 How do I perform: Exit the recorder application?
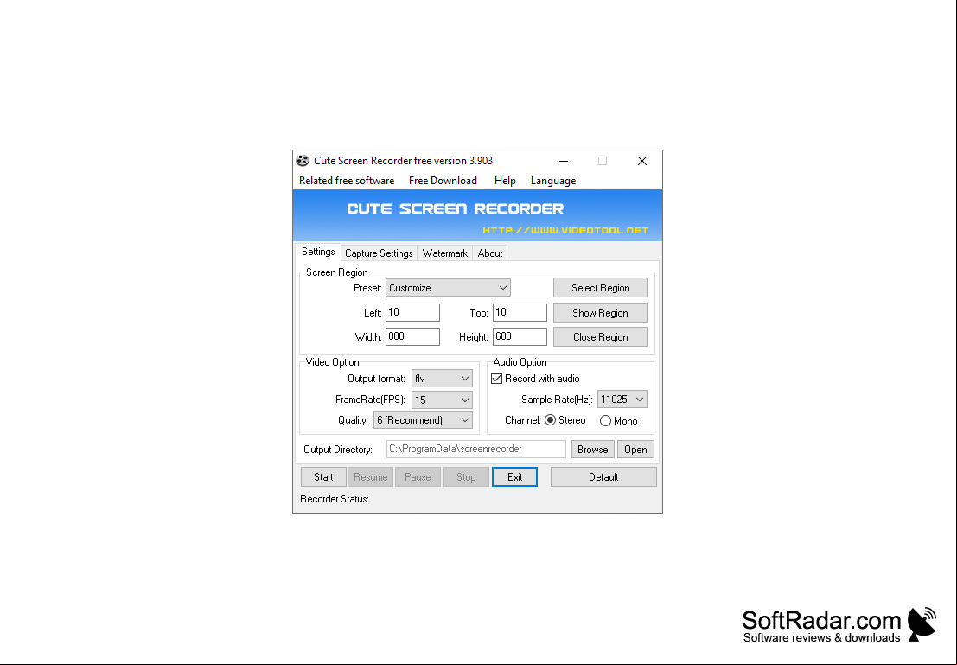pos(514,477)
